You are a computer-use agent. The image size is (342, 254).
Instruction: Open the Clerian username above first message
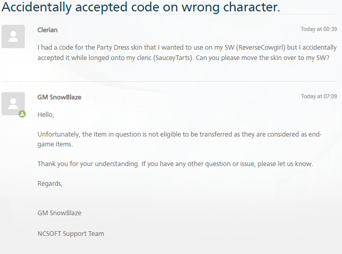[x=48, y=29]
